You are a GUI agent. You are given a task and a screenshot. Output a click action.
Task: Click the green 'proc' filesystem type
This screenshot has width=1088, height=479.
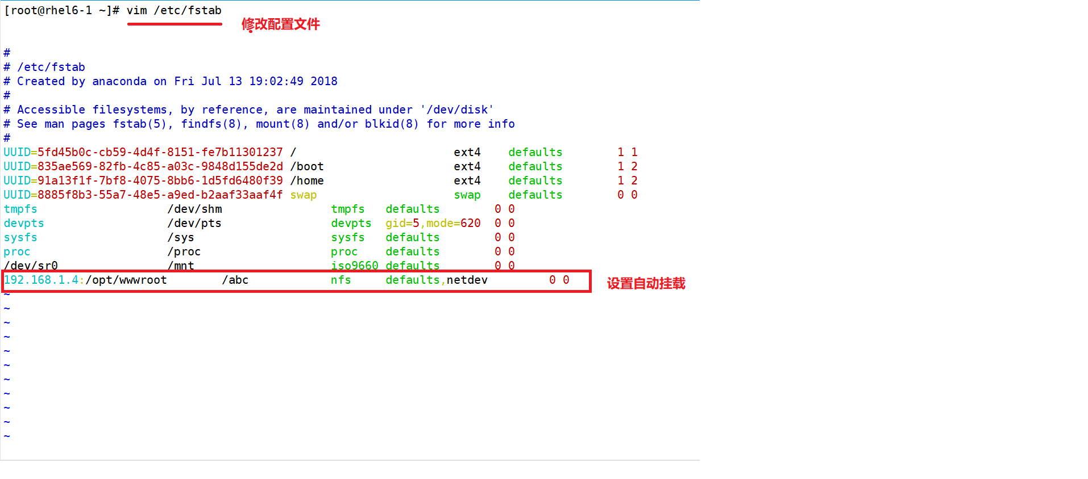coord(344,252)
